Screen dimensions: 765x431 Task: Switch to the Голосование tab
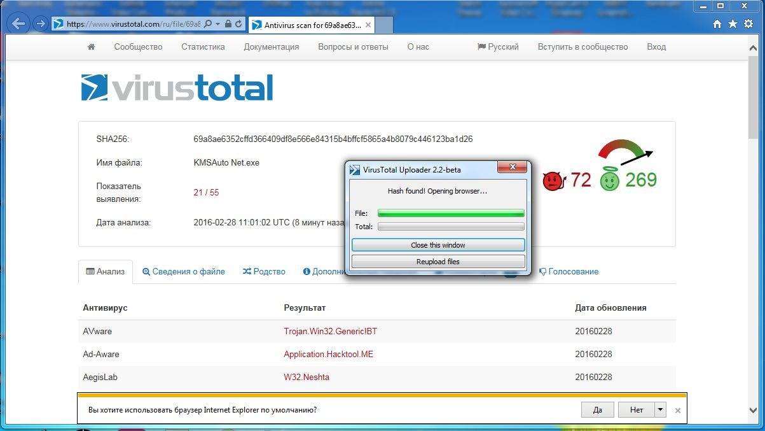(569, 271)
